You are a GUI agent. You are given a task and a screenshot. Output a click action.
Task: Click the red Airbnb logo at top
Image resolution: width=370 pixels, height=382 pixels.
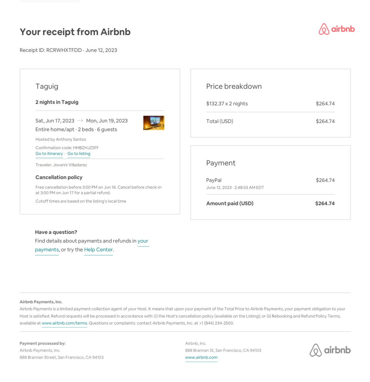(x=336, y=29)
